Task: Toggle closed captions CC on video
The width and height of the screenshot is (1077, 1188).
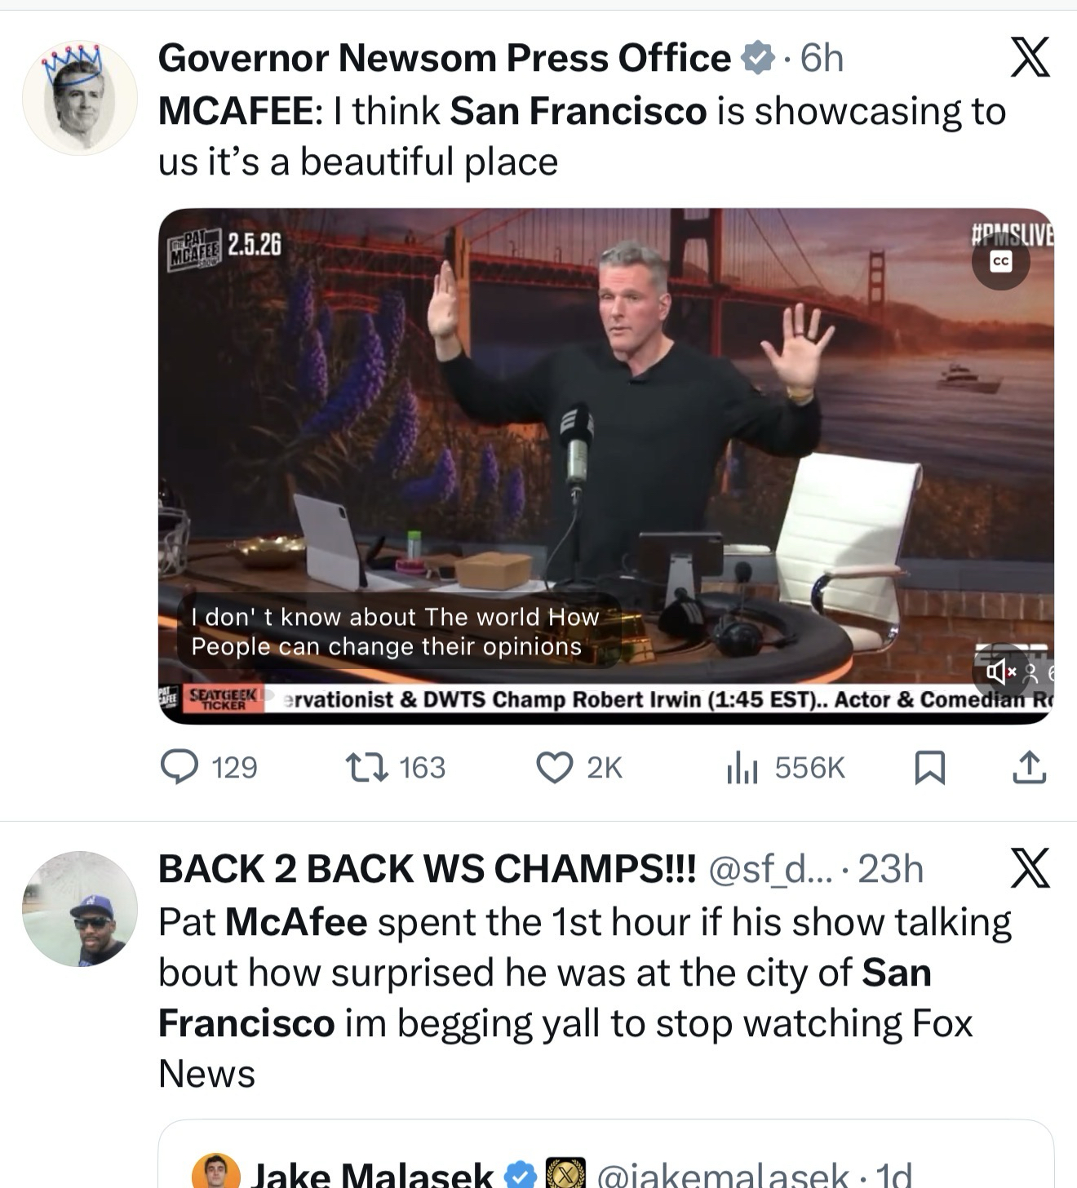Action: 1000,261
